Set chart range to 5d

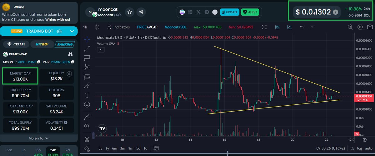click(138, 148)
